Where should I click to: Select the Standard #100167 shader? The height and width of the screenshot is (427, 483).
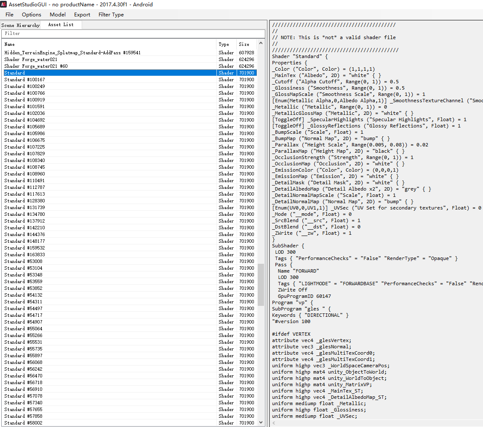coord(24,79)
